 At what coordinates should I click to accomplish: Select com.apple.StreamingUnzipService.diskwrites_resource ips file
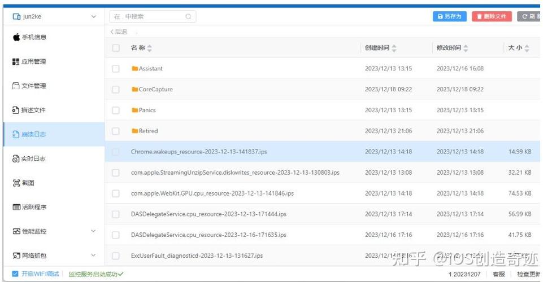point(235,173)
